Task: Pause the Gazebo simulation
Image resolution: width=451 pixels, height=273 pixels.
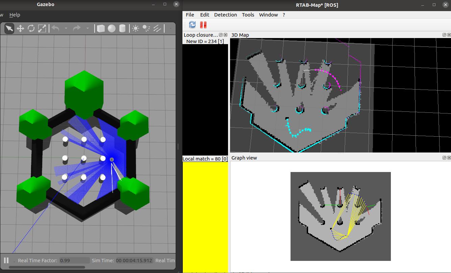Action: pyautogui.click(x=6, y=260)
